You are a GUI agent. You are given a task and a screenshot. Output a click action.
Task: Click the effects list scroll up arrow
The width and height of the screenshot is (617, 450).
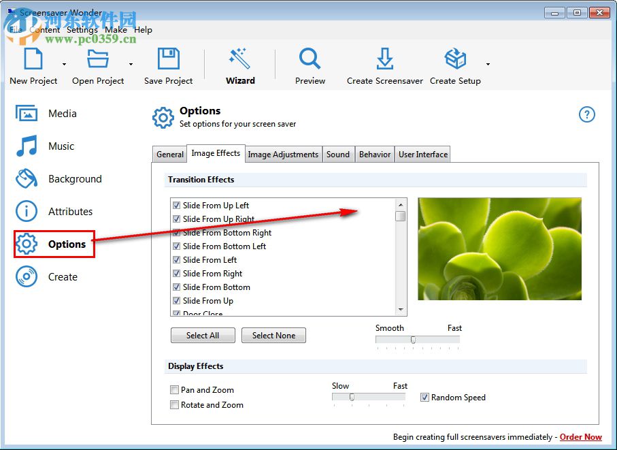click(401, 205)
